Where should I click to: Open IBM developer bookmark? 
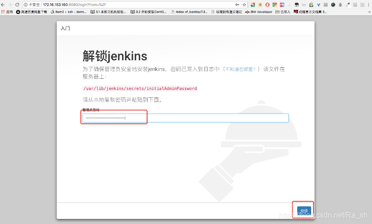259,12
